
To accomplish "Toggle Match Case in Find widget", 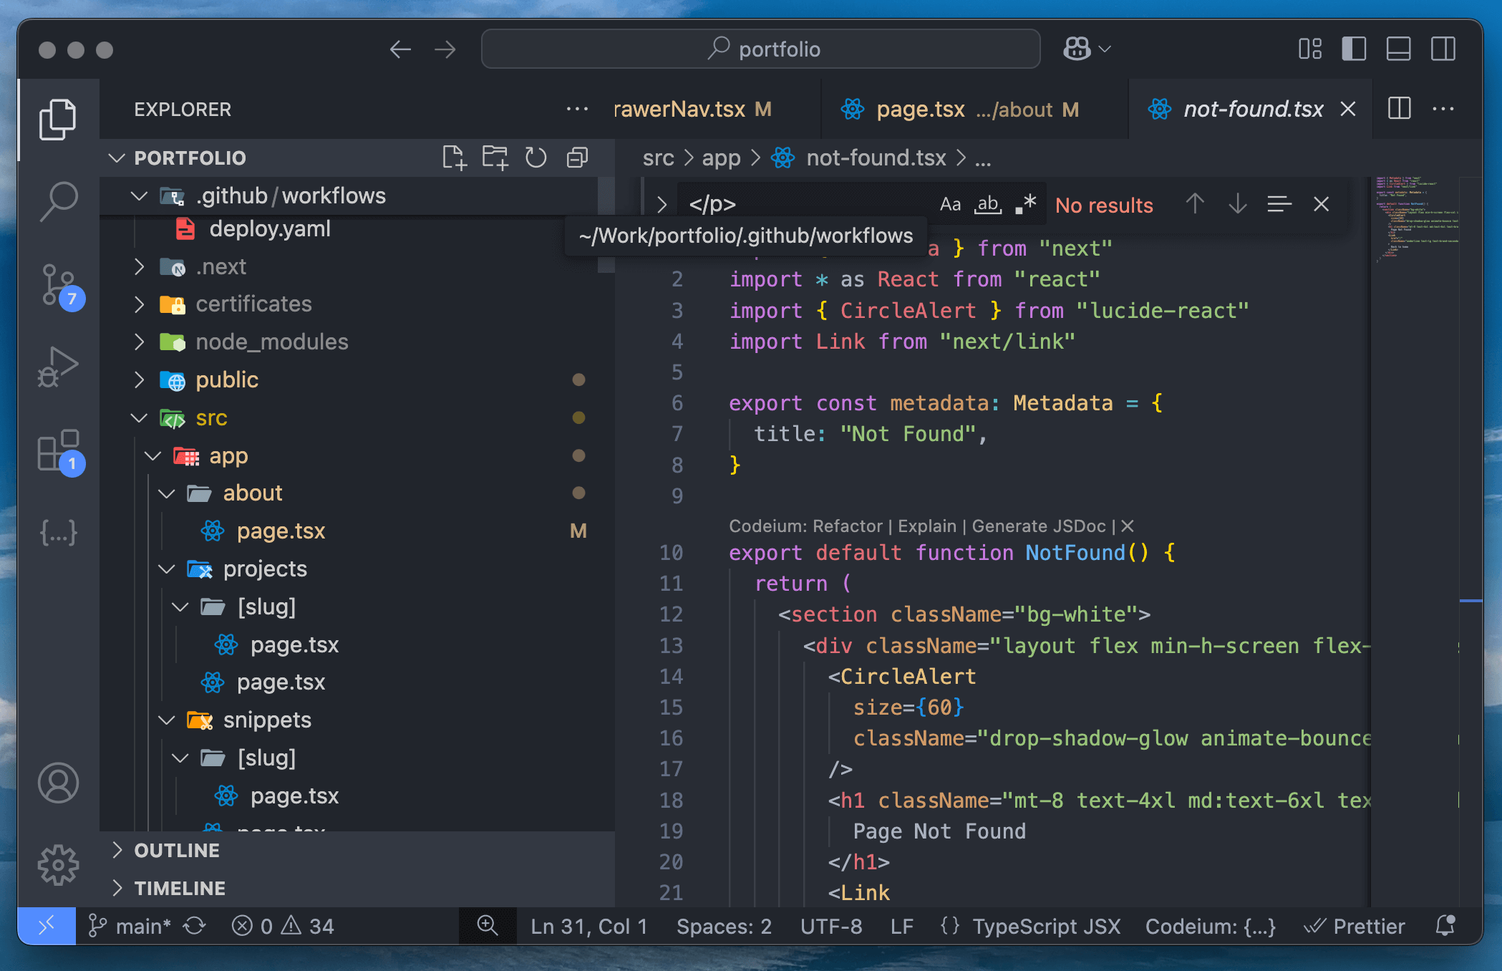I will point(950,205).
